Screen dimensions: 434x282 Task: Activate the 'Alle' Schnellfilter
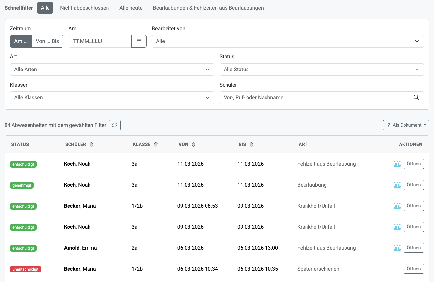click(45, 8)
